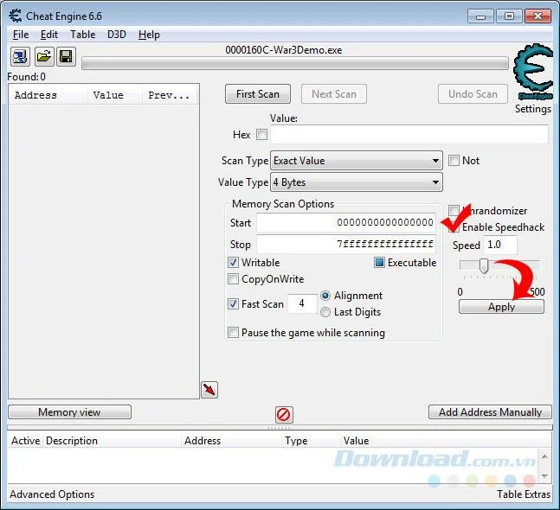The width and height of the screenshot is (560, 510).
Task: Disable the Fast Scan checkbox
Action: click(x=233, y=304)
